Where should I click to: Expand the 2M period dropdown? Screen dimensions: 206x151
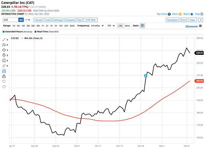[111, 26]
